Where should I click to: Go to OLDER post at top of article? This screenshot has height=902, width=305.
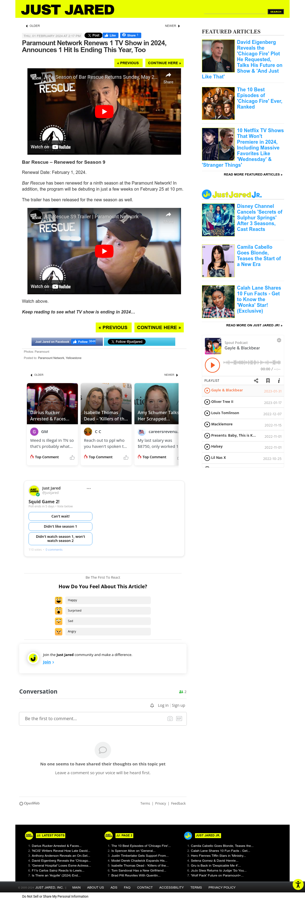[33, 26]
